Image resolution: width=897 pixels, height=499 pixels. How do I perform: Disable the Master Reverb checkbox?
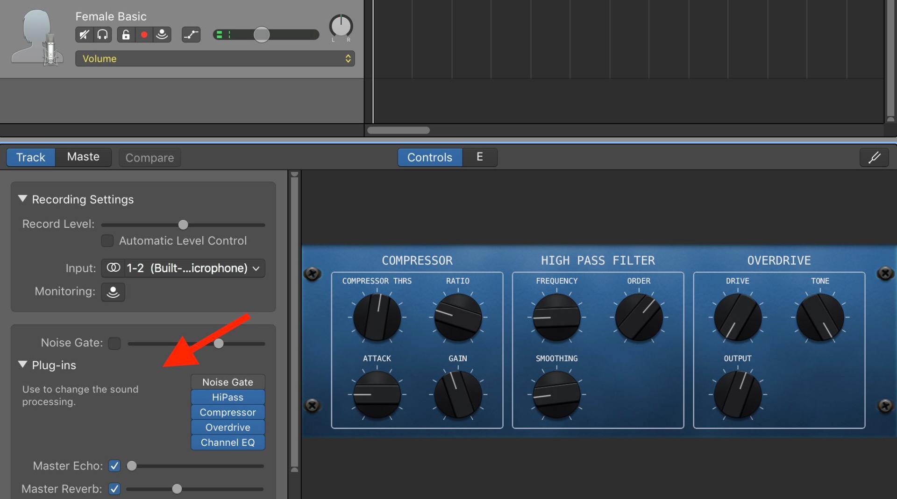pyautogui.click(x=114, y=489)
